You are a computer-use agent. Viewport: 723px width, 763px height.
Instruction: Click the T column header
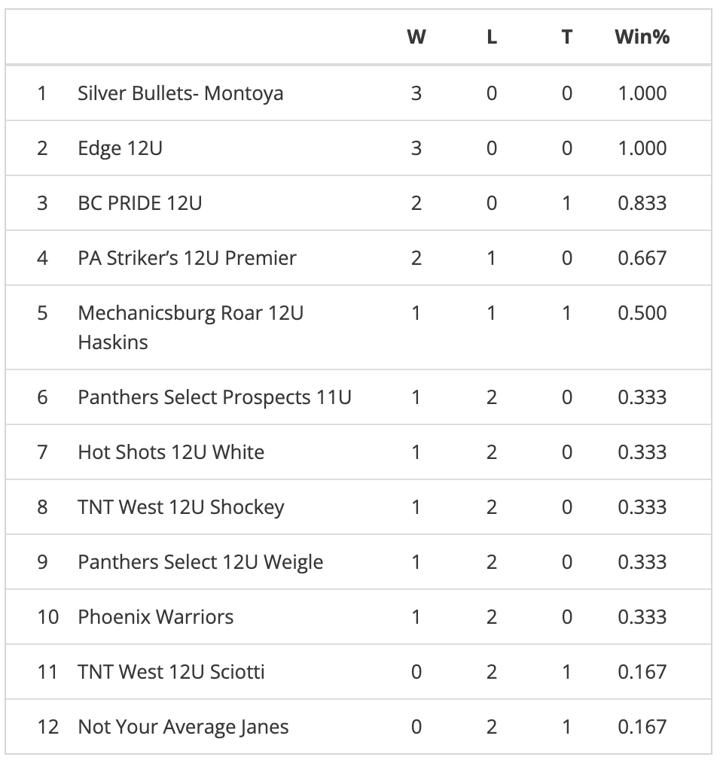[x=566, y=37]
